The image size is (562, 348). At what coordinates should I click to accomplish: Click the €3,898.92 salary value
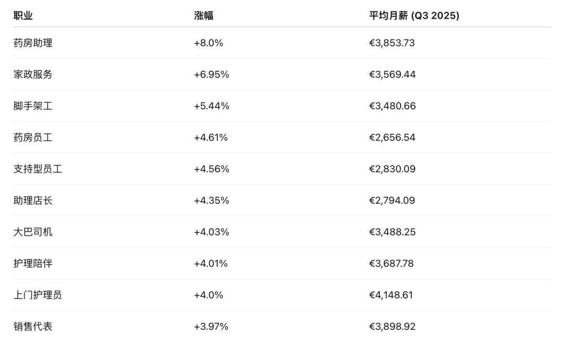[x=392, y=327]
